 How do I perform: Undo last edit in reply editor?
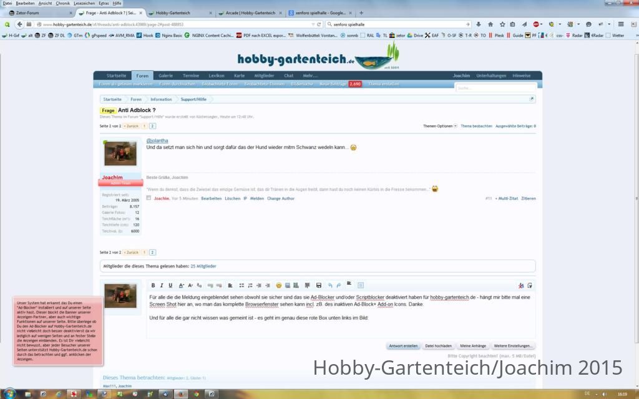(330, 286)
